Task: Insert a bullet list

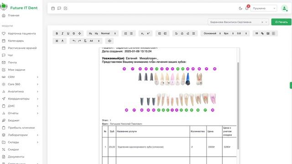Action: tap(131, 33)
